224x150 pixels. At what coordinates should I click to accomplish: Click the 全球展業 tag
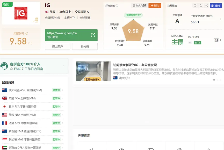85,18
